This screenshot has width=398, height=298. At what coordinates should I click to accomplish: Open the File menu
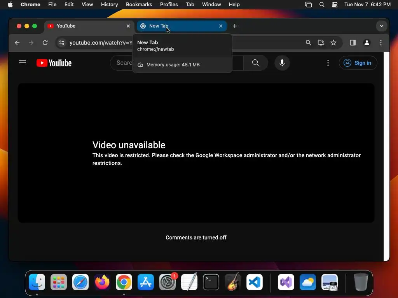pyautogui.click(x=52, y=5)
